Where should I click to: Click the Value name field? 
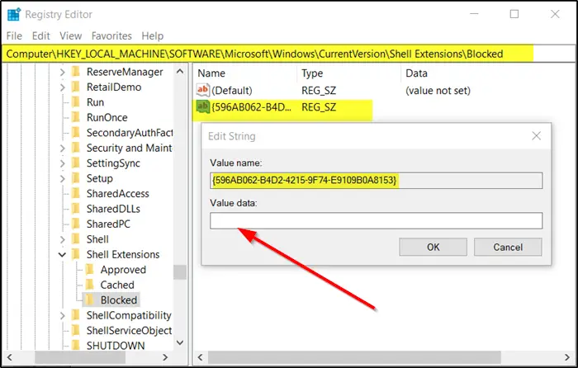(x=376, y=181)
